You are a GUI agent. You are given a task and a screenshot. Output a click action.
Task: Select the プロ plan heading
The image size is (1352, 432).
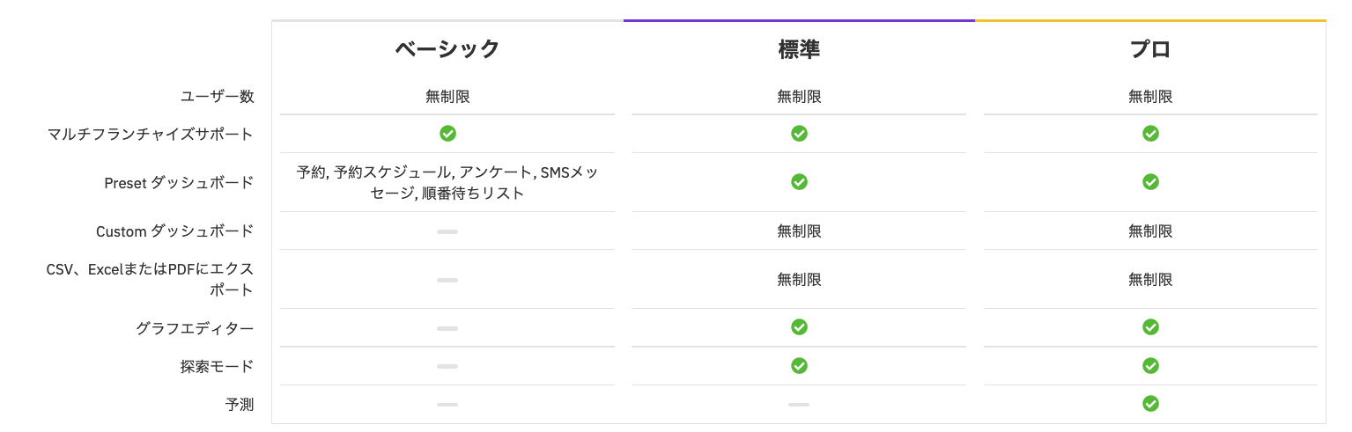[1150, 49]
